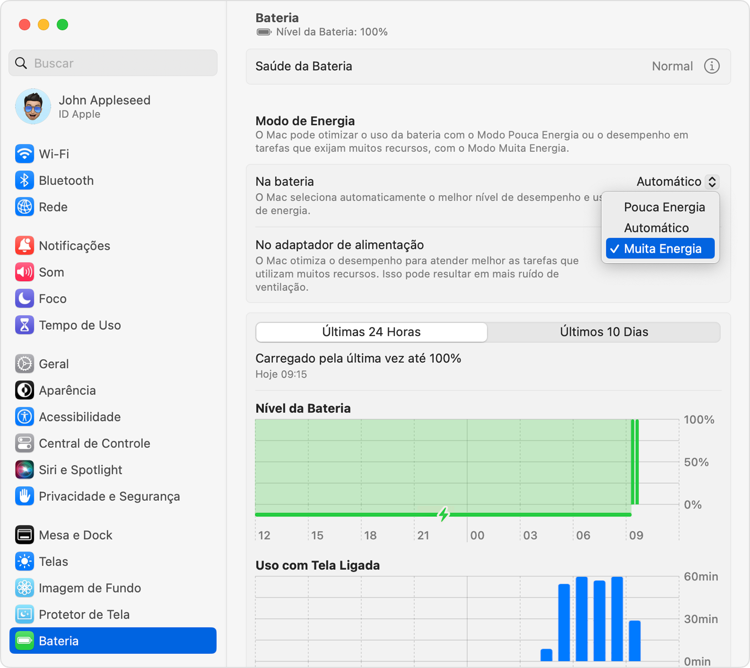This screenshot has width=750, height=668.
Task: Select the Siri e Spotlight icon
Action: coord(24,470)
